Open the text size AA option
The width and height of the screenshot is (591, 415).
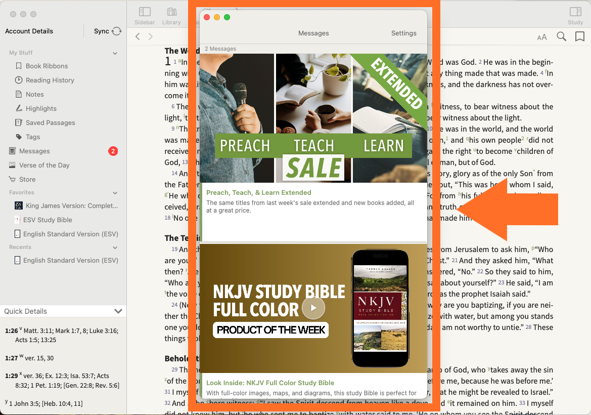coord(542,37)
